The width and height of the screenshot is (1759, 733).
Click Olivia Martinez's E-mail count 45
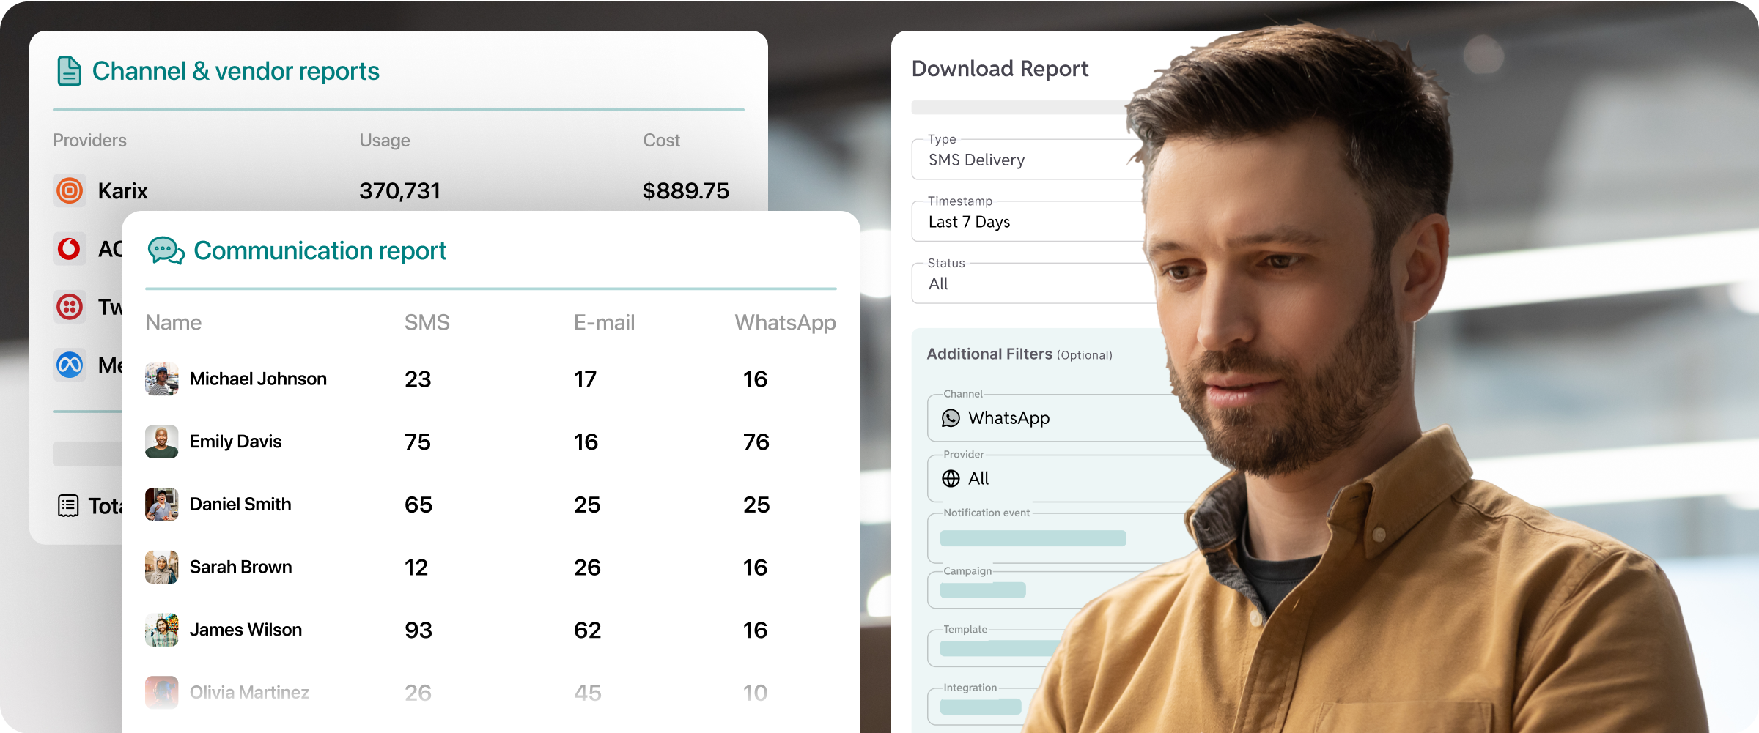point(587,693)
